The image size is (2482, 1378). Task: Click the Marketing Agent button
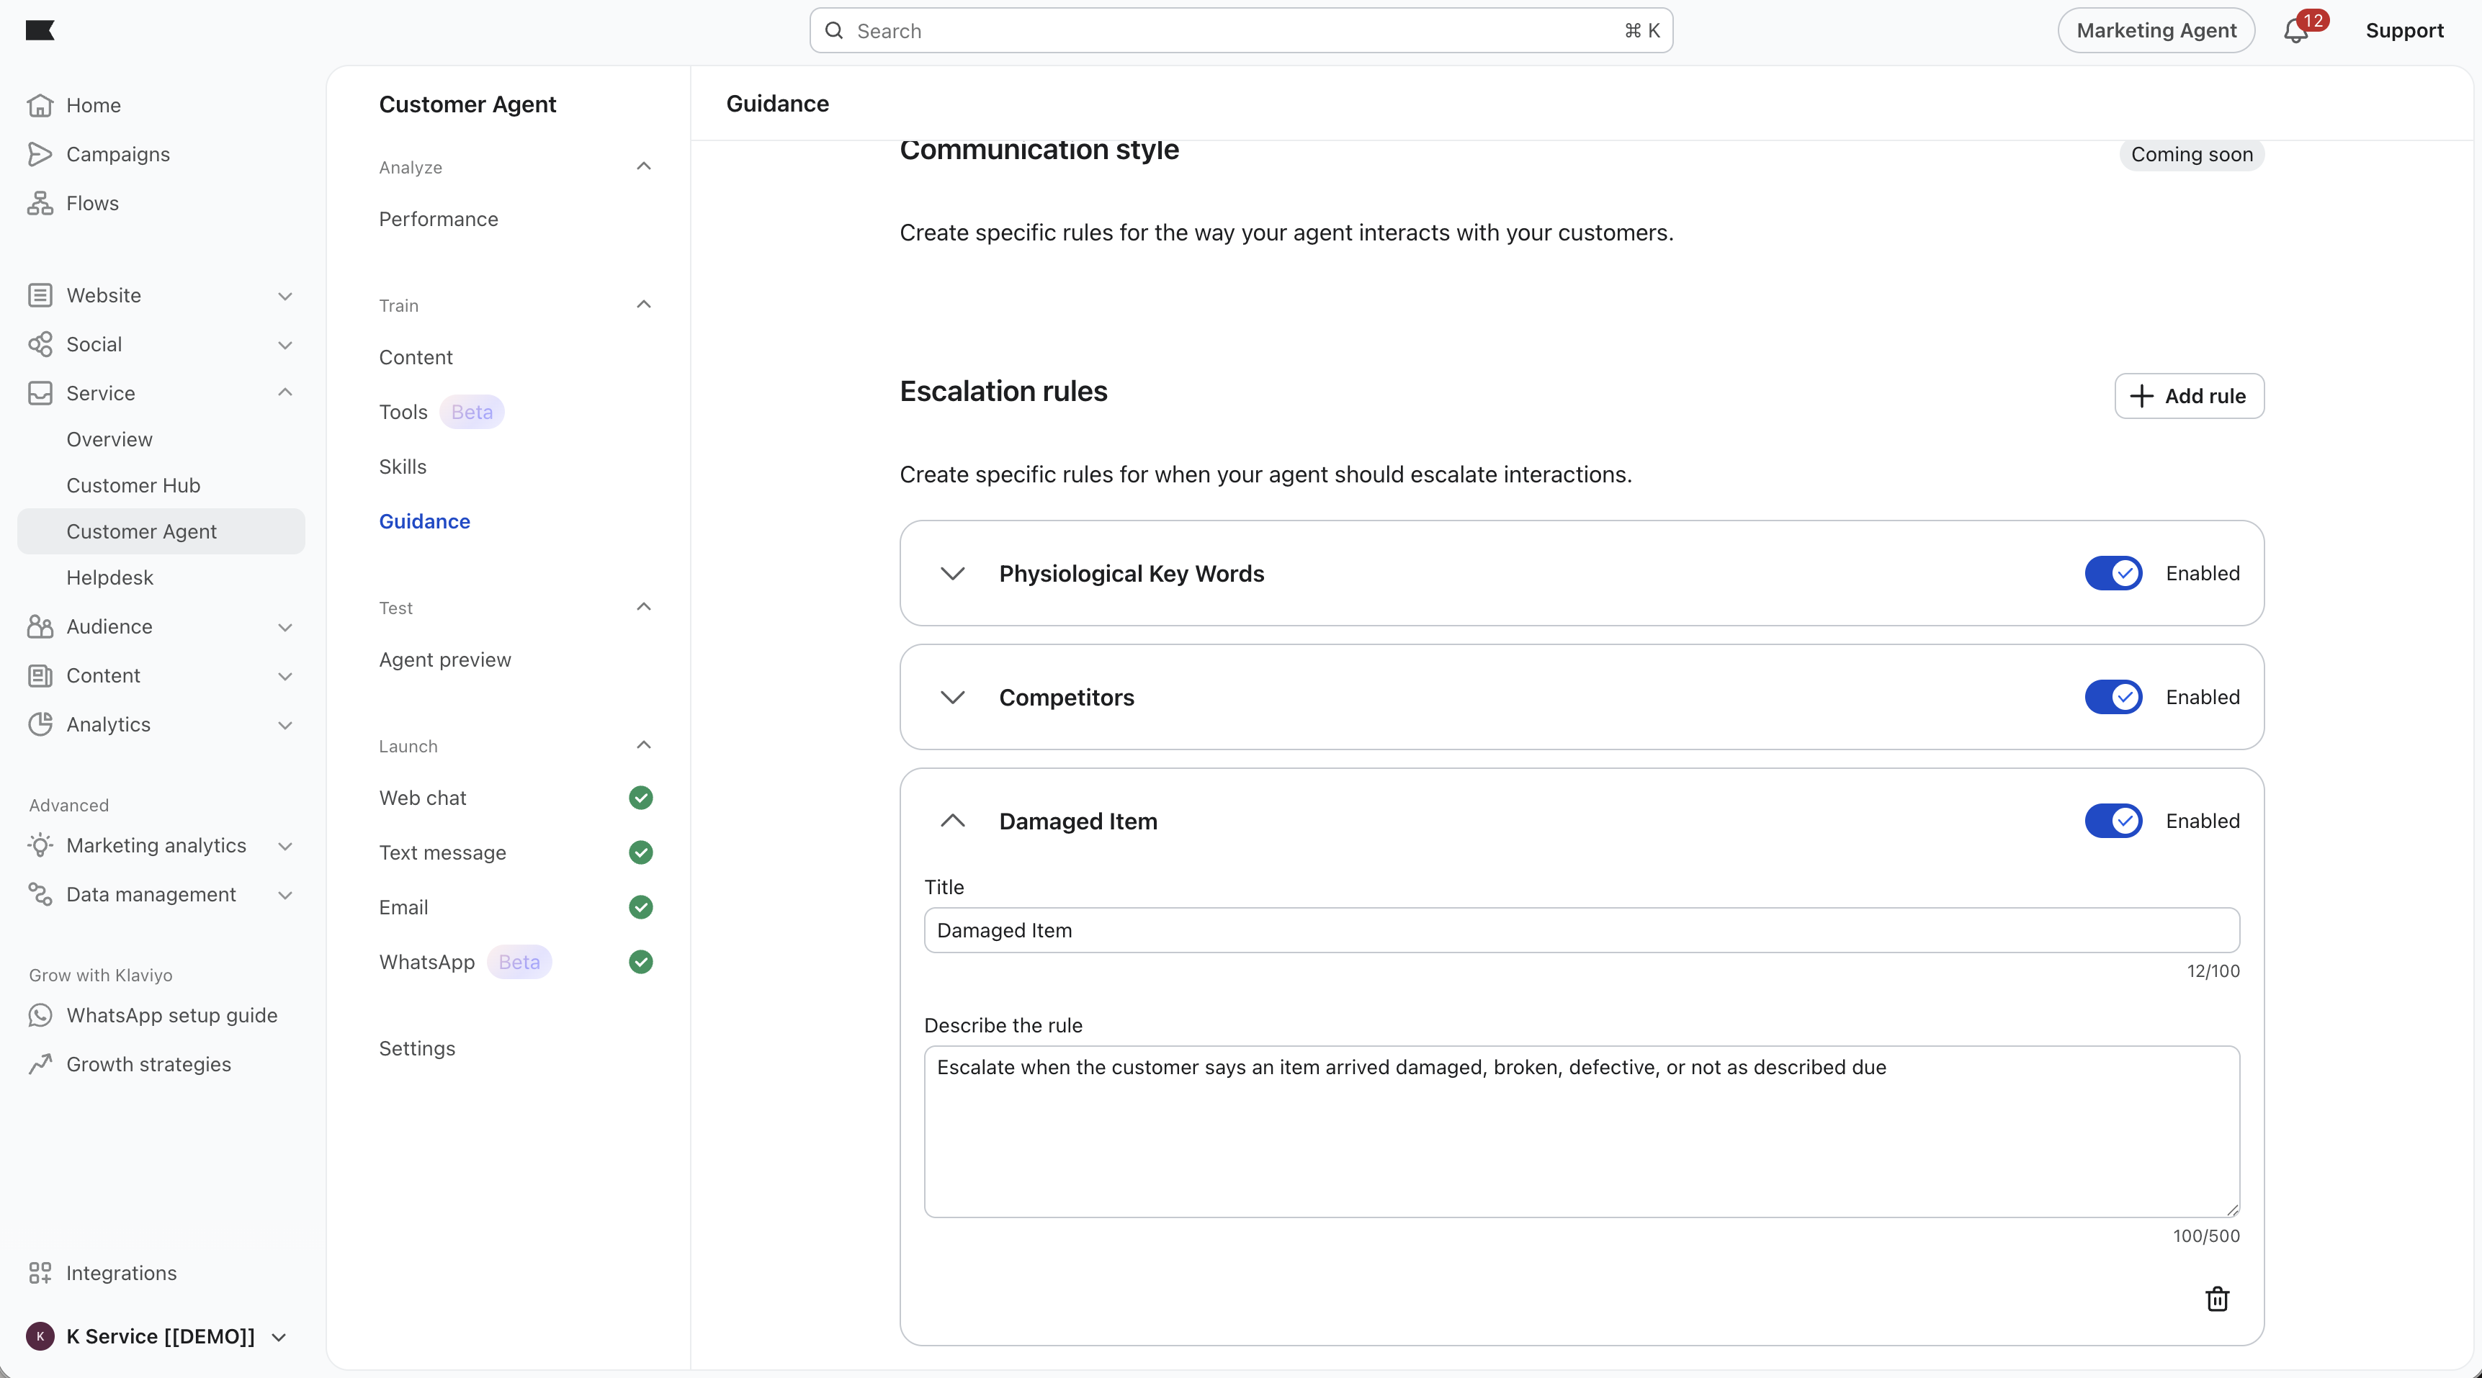pos(2156,31)
